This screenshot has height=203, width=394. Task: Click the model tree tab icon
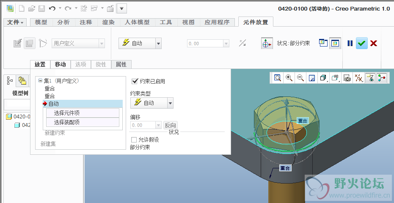coord(10,81)
